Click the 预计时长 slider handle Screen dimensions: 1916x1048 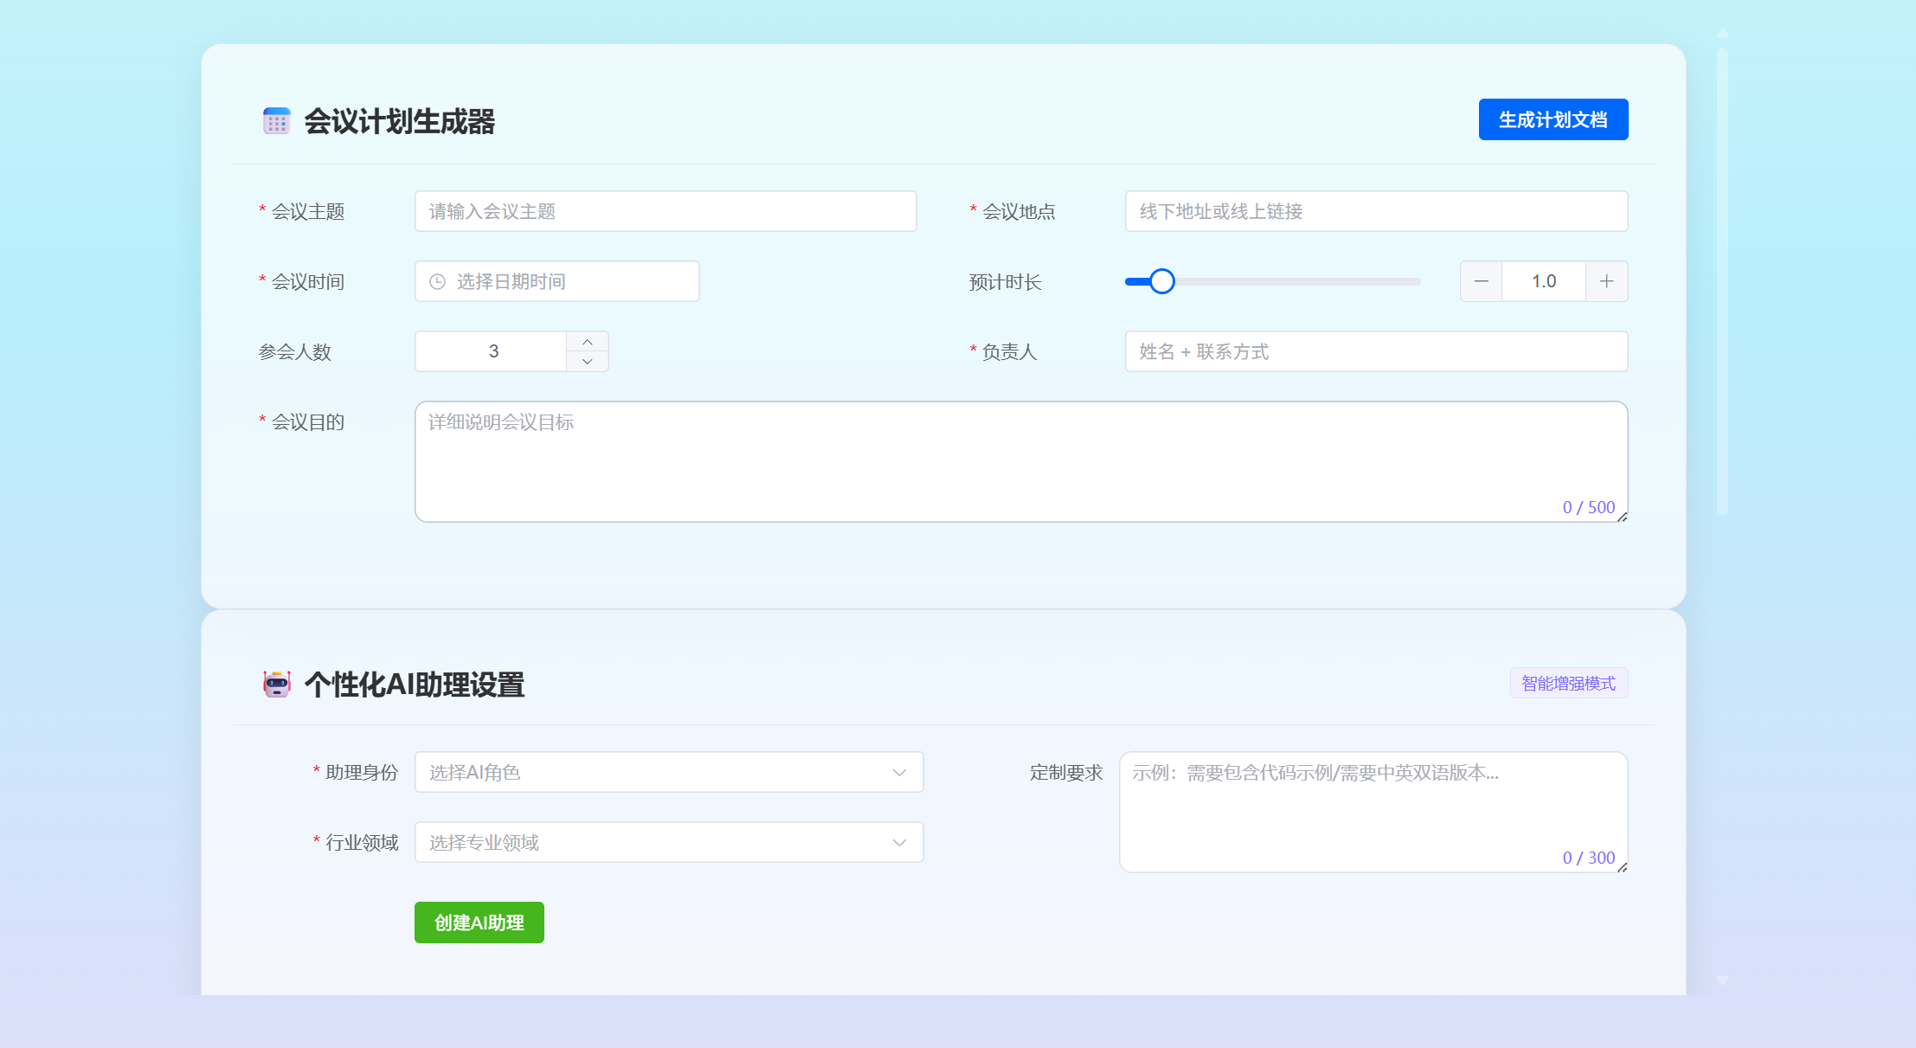coord(1162,281)
